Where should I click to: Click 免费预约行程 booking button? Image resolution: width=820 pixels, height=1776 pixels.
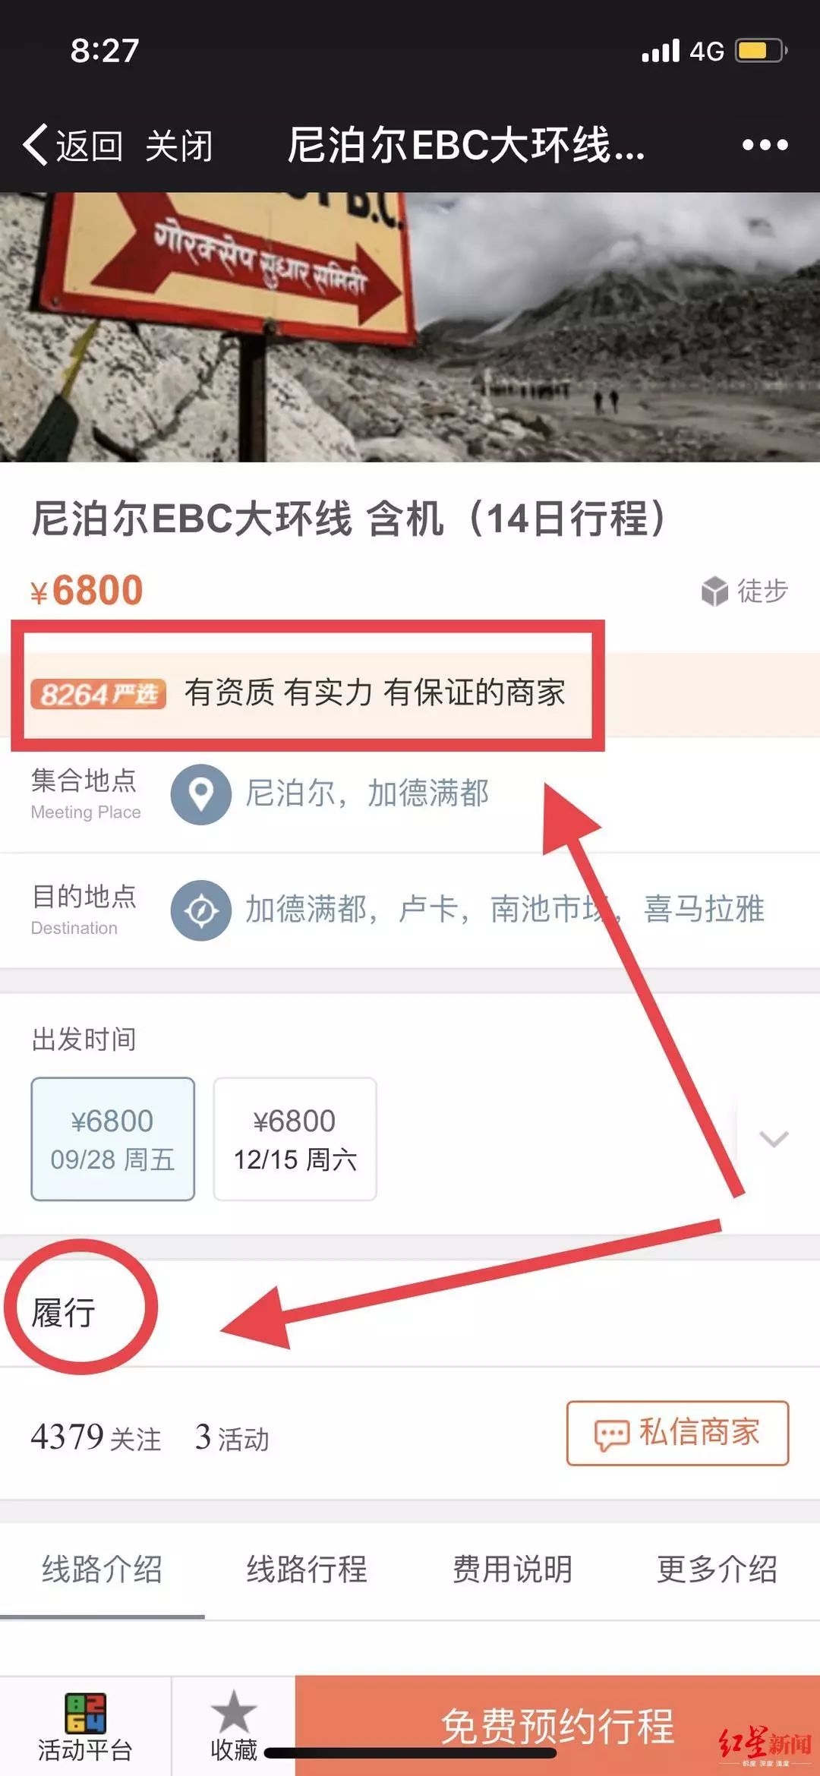pyautogui.click(x=557, y=1725)
